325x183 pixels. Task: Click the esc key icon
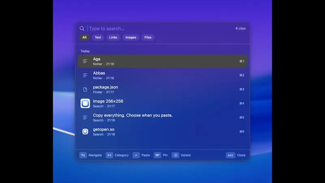click(230, 155)
